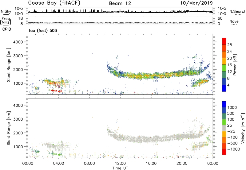Image resolution: width=246 pixels, height=170 pixels.
Task: Click the '04:00' time axis label
Action: click(58, 164)
